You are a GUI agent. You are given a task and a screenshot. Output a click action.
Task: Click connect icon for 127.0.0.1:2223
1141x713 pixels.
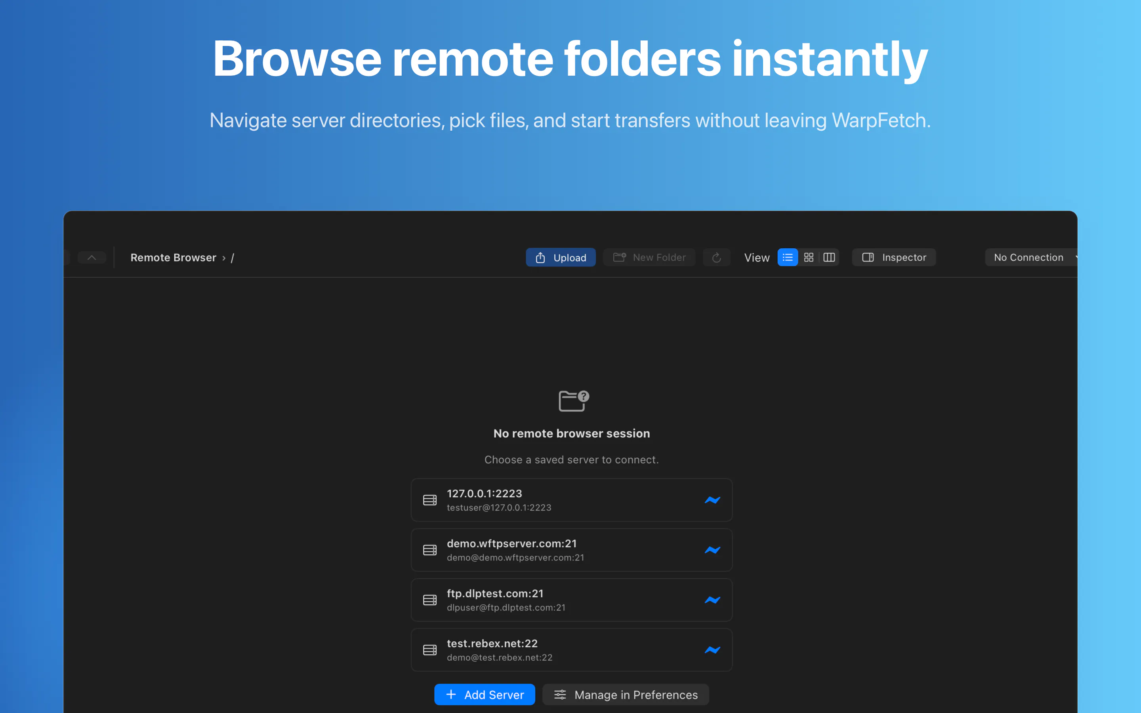(712, 500)
